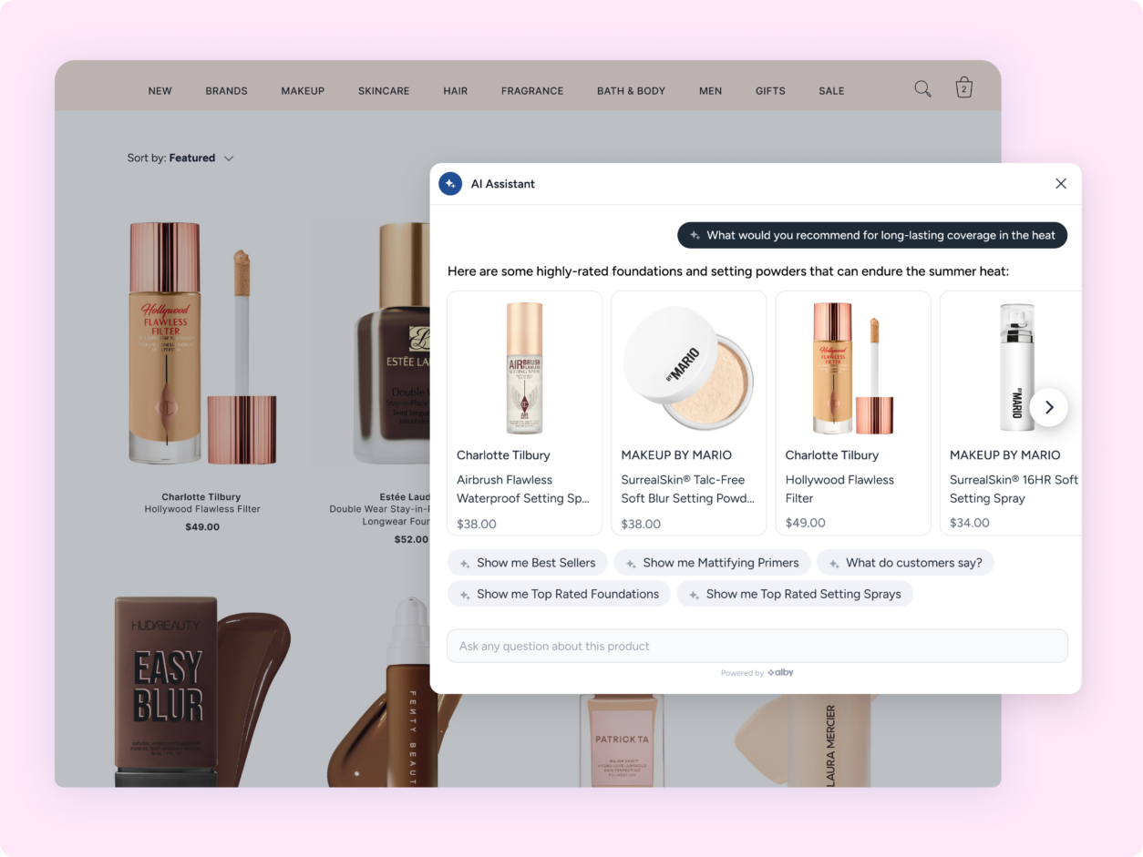
Task: Open SurrealSkin Talc-Free Soft Blur Setting Powder title
Action: 688,489
